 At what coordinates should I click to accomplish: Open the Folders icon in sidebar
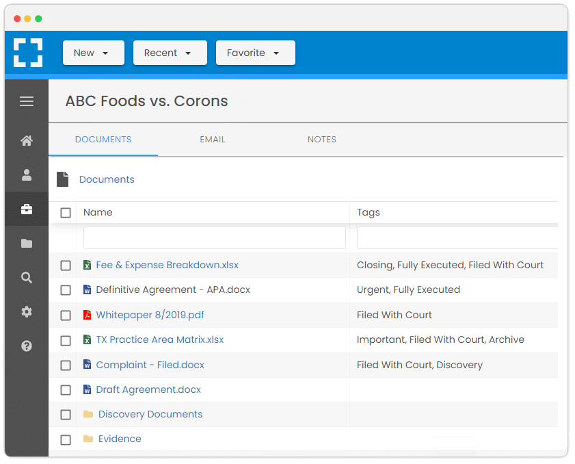tap(27, 244)
